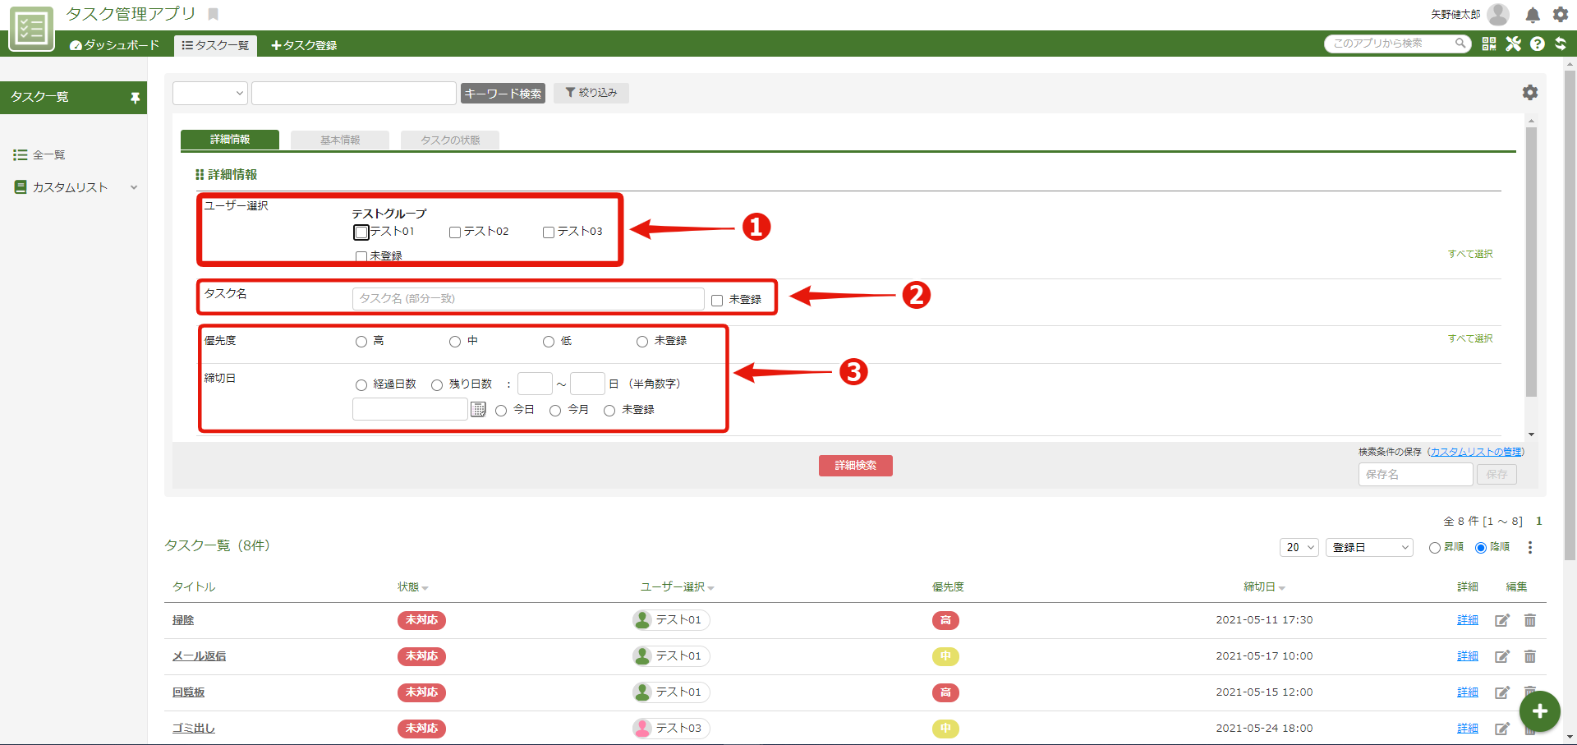
Task: Click the notification bell icon
Action: pyautogui.click(x=1531, y=14)
